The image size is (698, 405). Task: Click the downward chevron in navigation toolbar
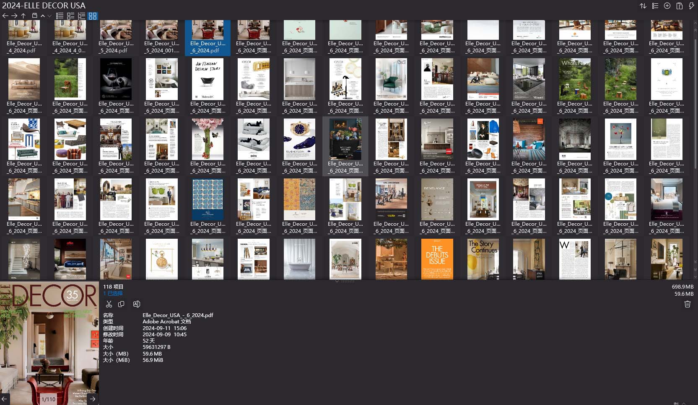coord(49,16)
